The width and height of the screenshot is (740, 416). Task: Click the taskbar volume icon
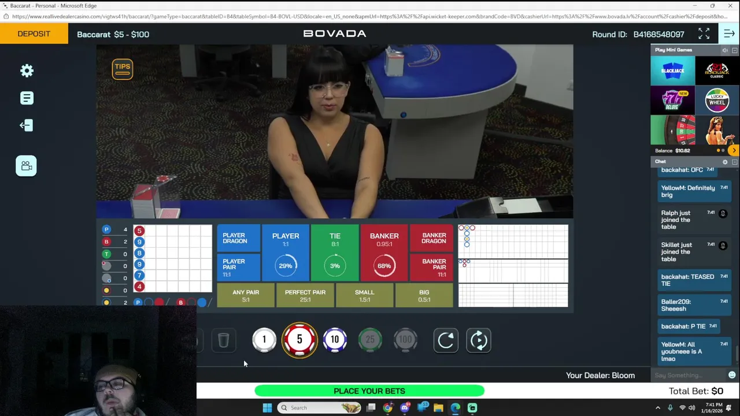point(691,408)
